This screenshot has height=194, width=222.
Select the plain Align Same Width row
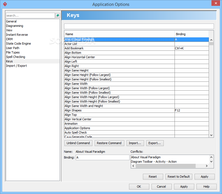(x=137, y=84)
